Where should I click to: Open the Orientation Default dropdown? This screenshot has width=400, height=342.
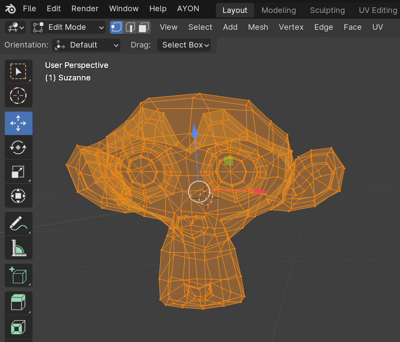pyautogui.click(x=86, y=45)
